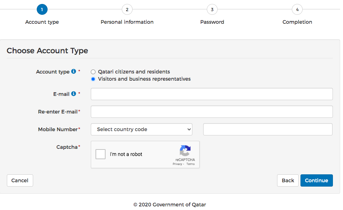Open the reCAPTCHA Privacy link
Screen dimensions: 343x210
point(177,164)
